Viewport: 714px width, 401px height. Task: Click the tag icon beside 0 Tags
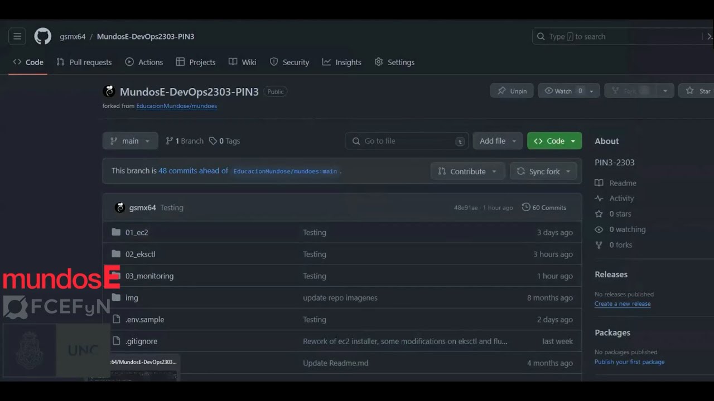tap(213, 141)
